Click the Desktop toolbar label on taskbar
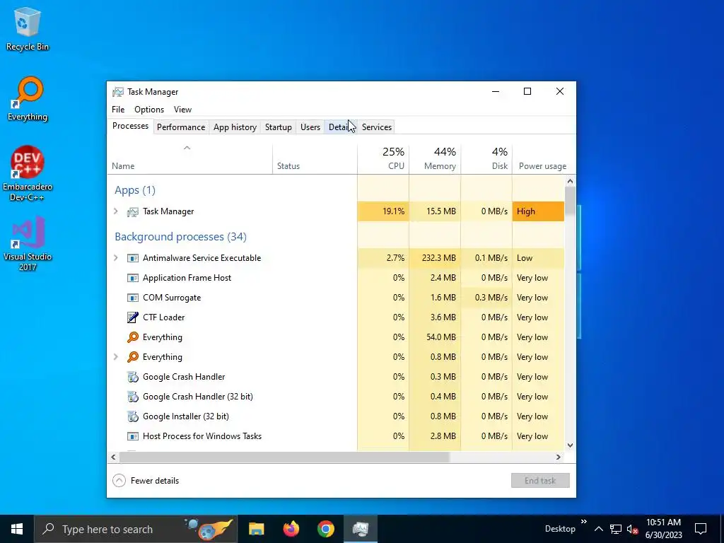 point(560,529)
